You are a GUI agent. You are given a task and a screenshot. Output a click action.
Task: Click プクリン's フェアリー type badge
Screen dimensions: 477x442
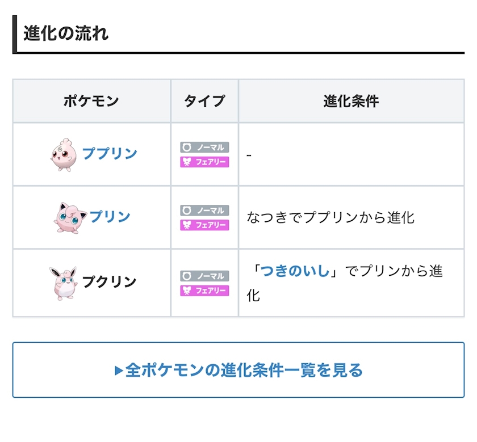tap(204, 291)
